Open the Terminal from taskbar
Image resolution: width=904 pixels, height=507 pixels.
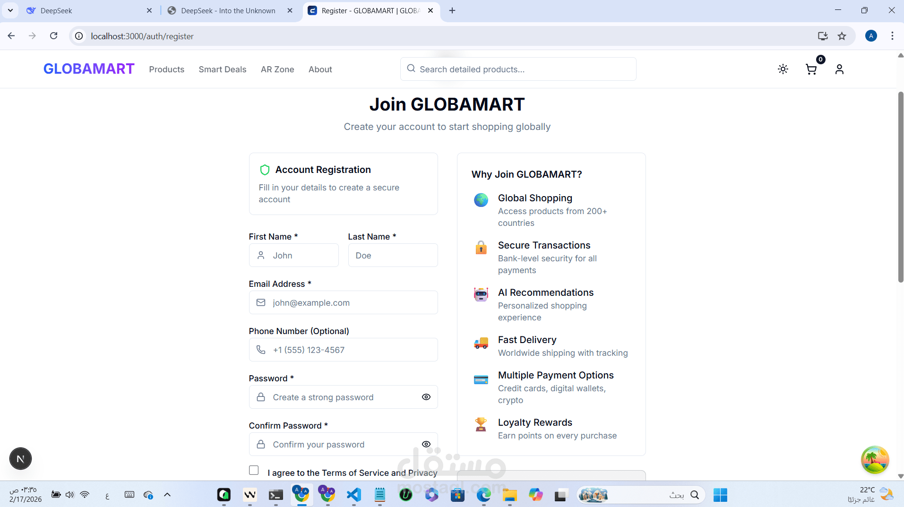276,495
